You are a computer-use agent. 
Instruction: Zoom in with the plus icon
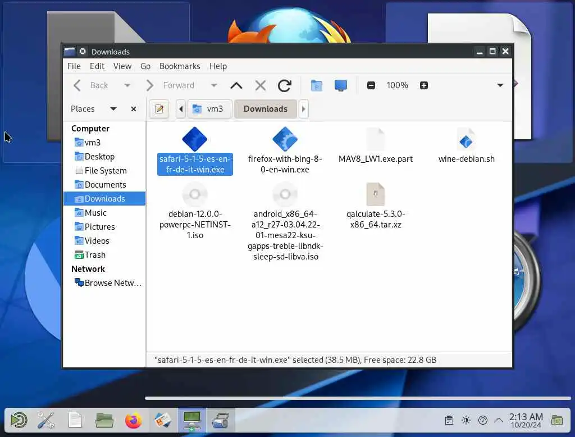click(x=424, y=85)
